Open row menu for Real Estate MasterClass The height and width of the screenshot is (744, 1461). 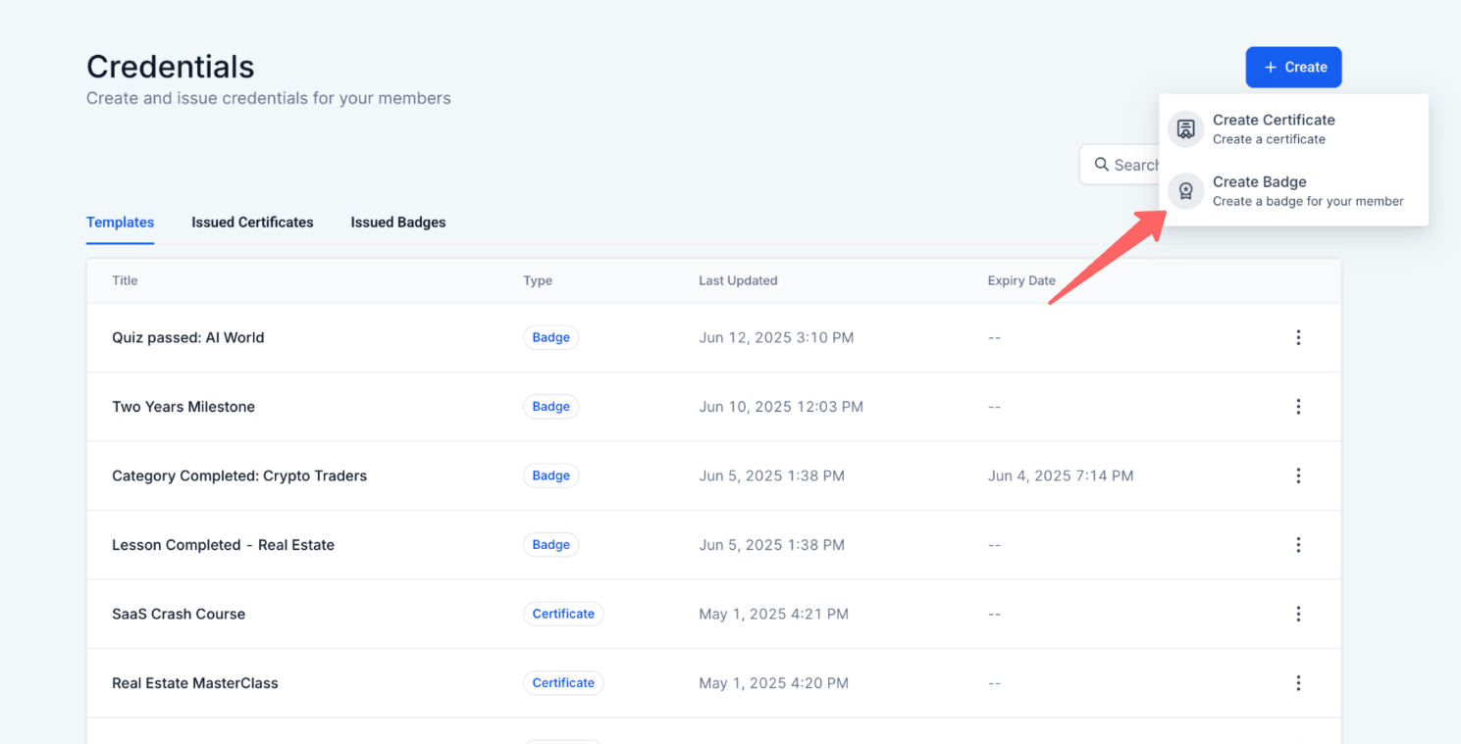click(1298, 683)
